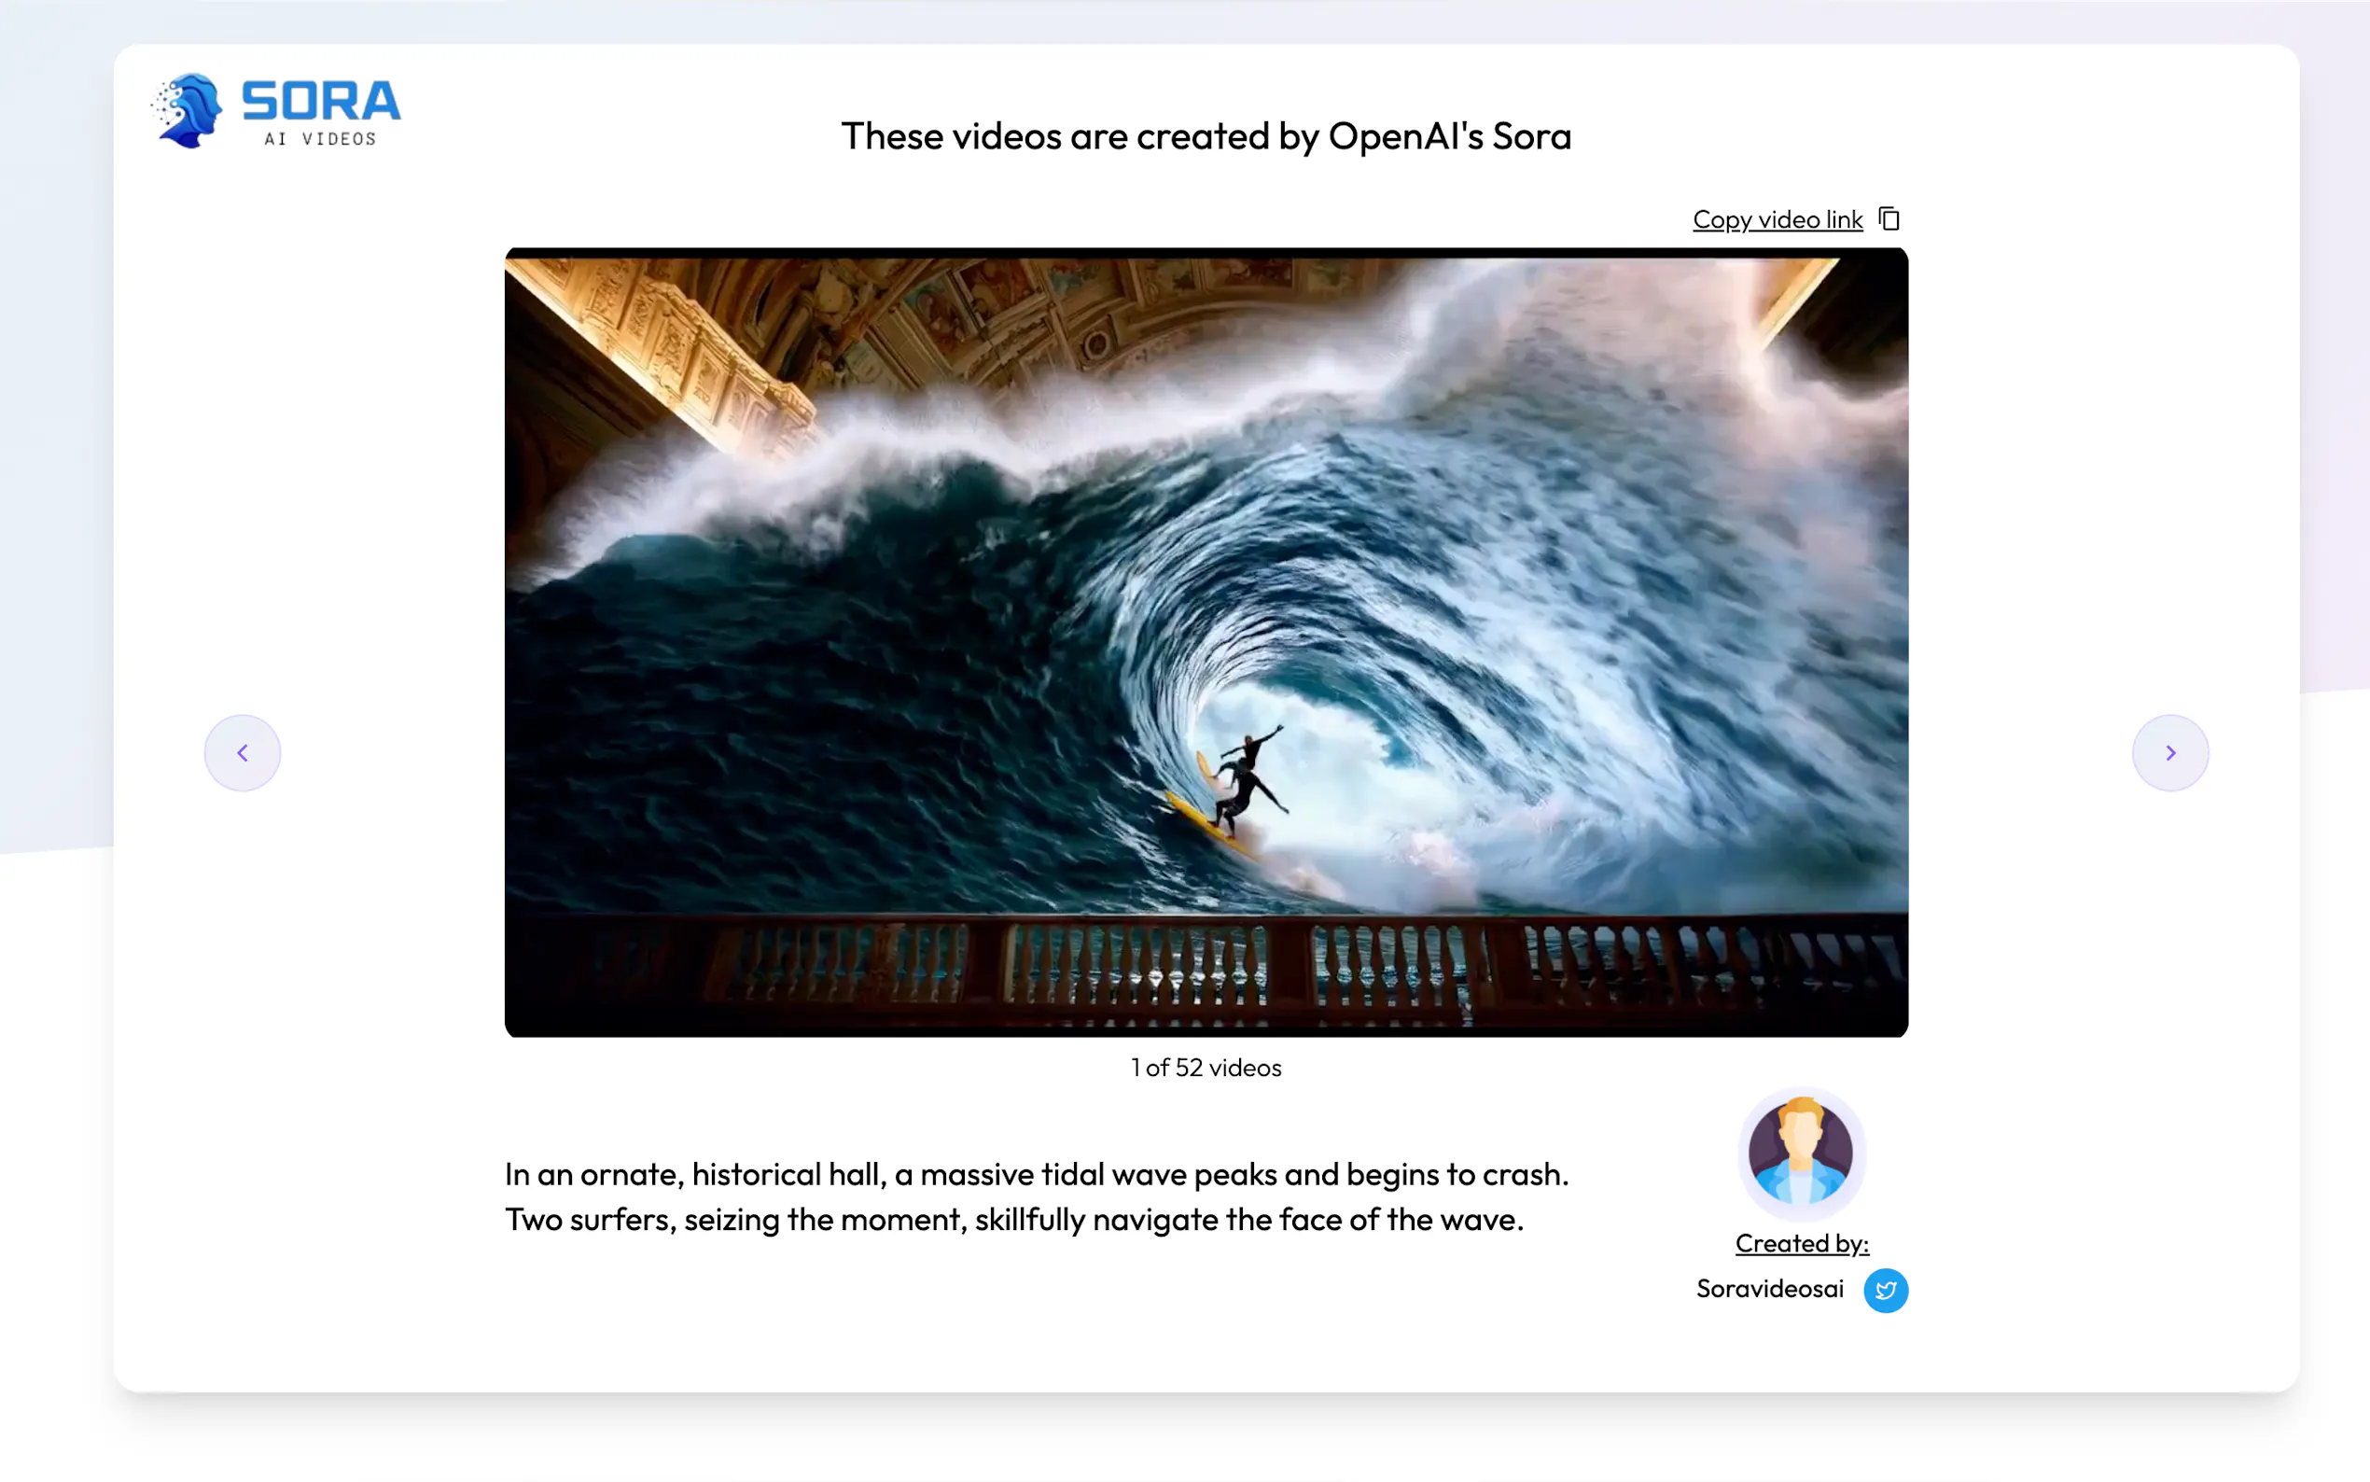This screenshot has width=2370, height=1482.
Task: Click the creator avatar image
Action: tap(1801, 1152)
